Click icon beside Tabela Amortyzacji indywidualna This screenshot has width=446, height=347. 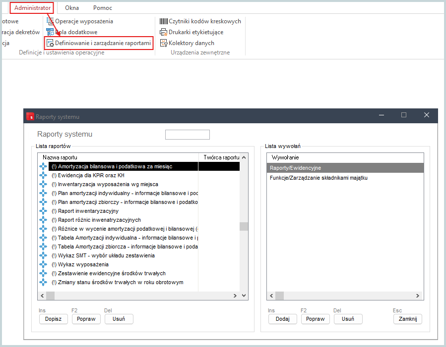43,238
